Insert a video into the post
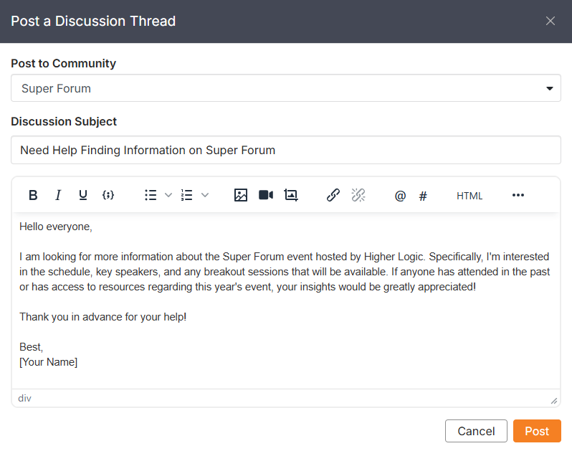Viewport: 572px width, 451px height. [x=266, y=195]
